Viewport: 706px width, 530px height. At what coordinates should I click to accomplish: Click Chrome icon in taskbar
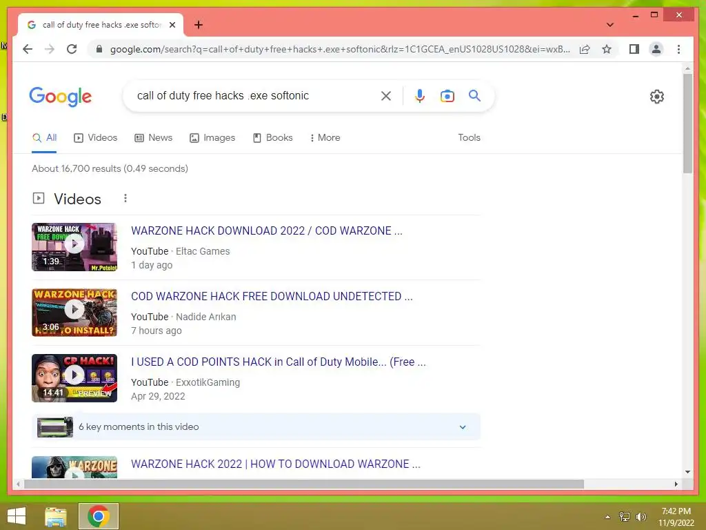pyautogui.click(x=99, y=516)
